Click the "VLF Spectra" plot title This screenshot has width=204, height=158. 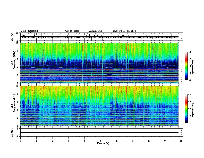(29, 31)
